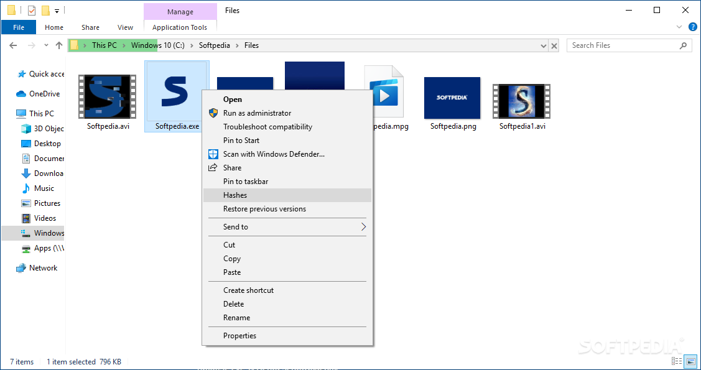Go up one folder level arrow
Viewport: 701px width, 370px height.
(59, 45)
